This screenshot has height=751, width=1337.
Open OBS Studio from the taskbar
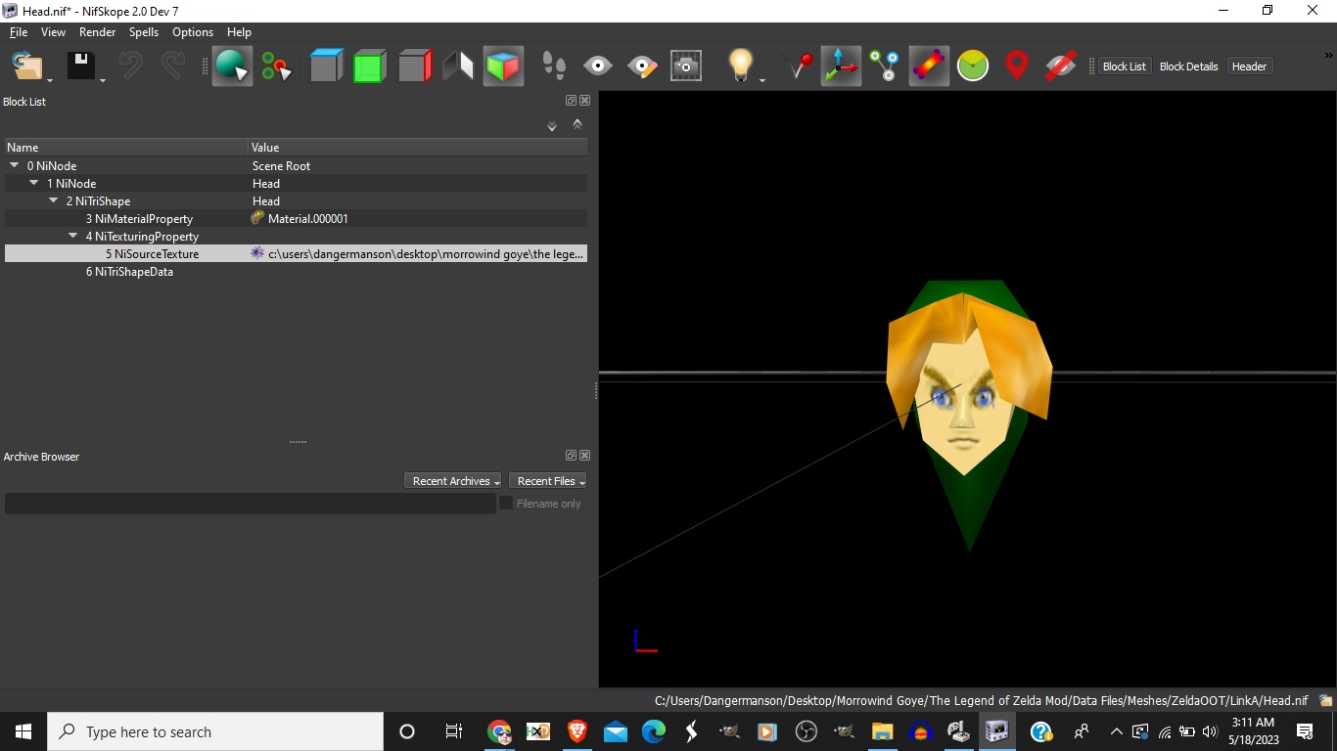pos(806,731)
